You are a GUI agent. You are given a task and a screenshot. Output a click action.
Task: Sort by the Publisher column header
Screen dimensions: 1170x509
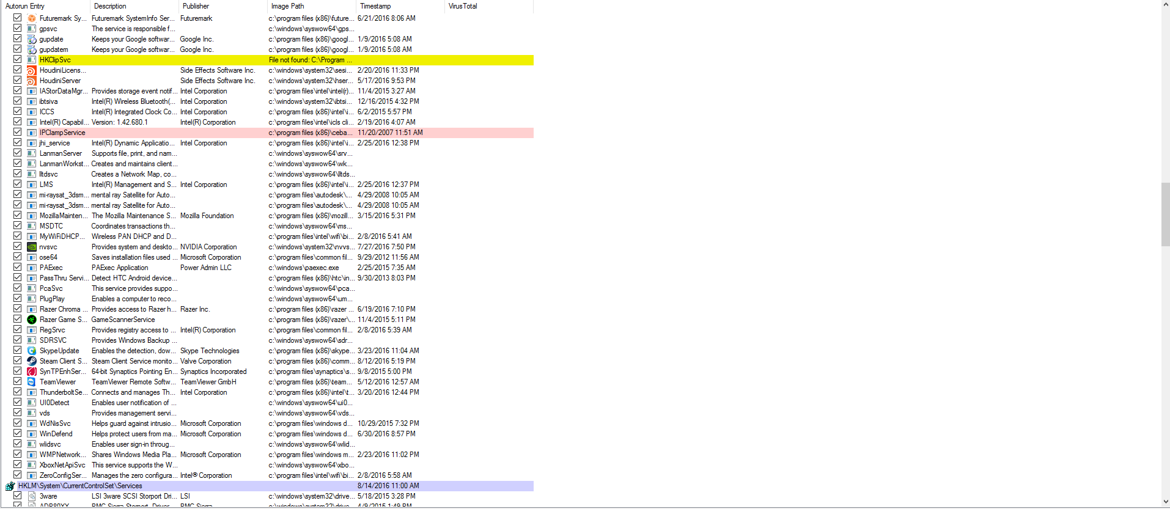point(223,6)
